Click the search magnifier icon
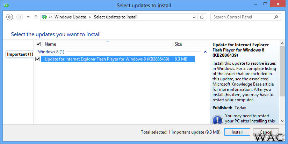288x144 pixels. tap(276, 17)
